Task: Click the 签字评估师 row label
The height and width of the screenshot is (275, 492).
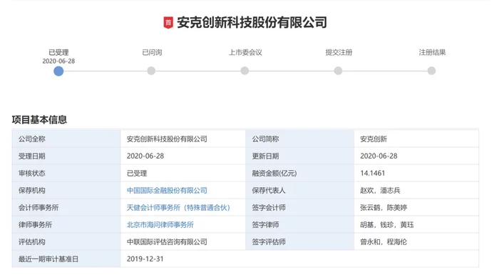Action: [x=269, y=242]
